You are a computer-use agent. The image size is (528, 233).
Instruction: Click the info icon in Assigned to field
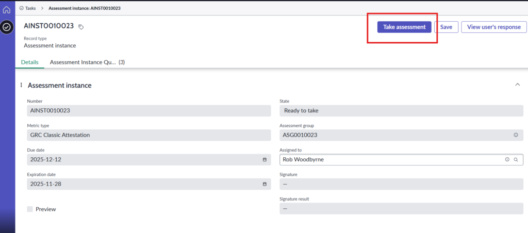pos(507,160)
